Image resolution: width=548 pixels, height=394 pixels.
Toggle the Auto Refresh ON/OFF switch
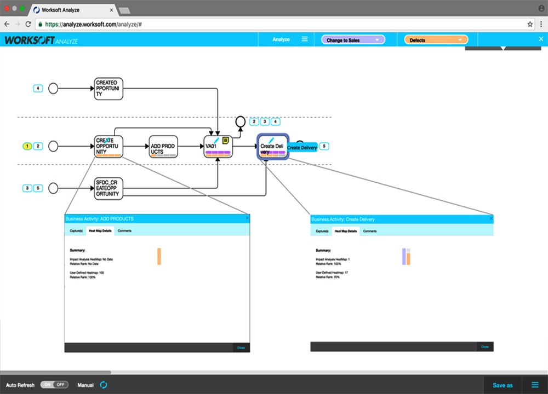(54, 385)
